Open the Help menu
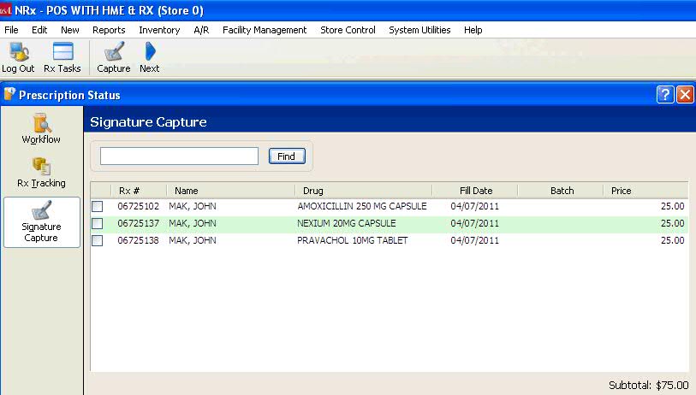Image resolution: width=696 pixels, height=395 pixels. (473, 30)
